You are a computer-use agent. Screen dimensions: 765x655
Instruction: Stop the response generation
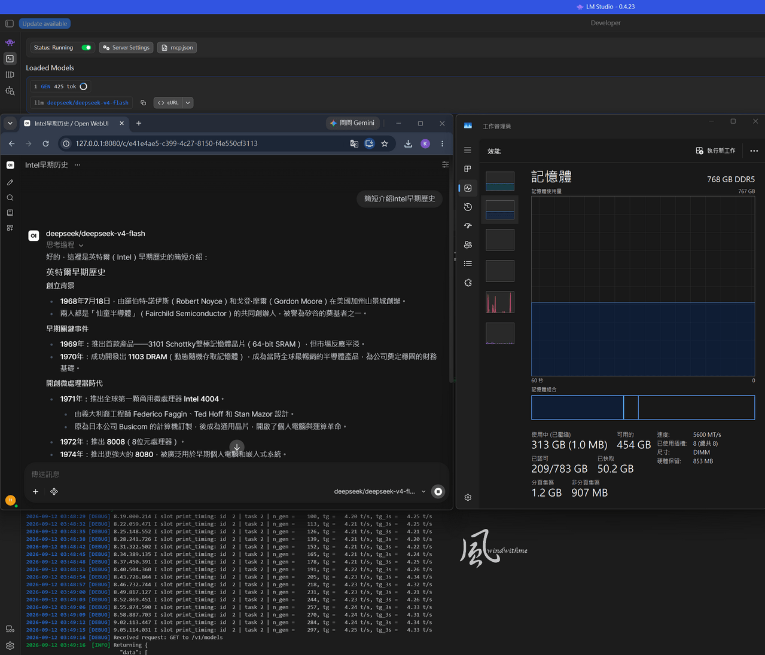pos(438,491)
